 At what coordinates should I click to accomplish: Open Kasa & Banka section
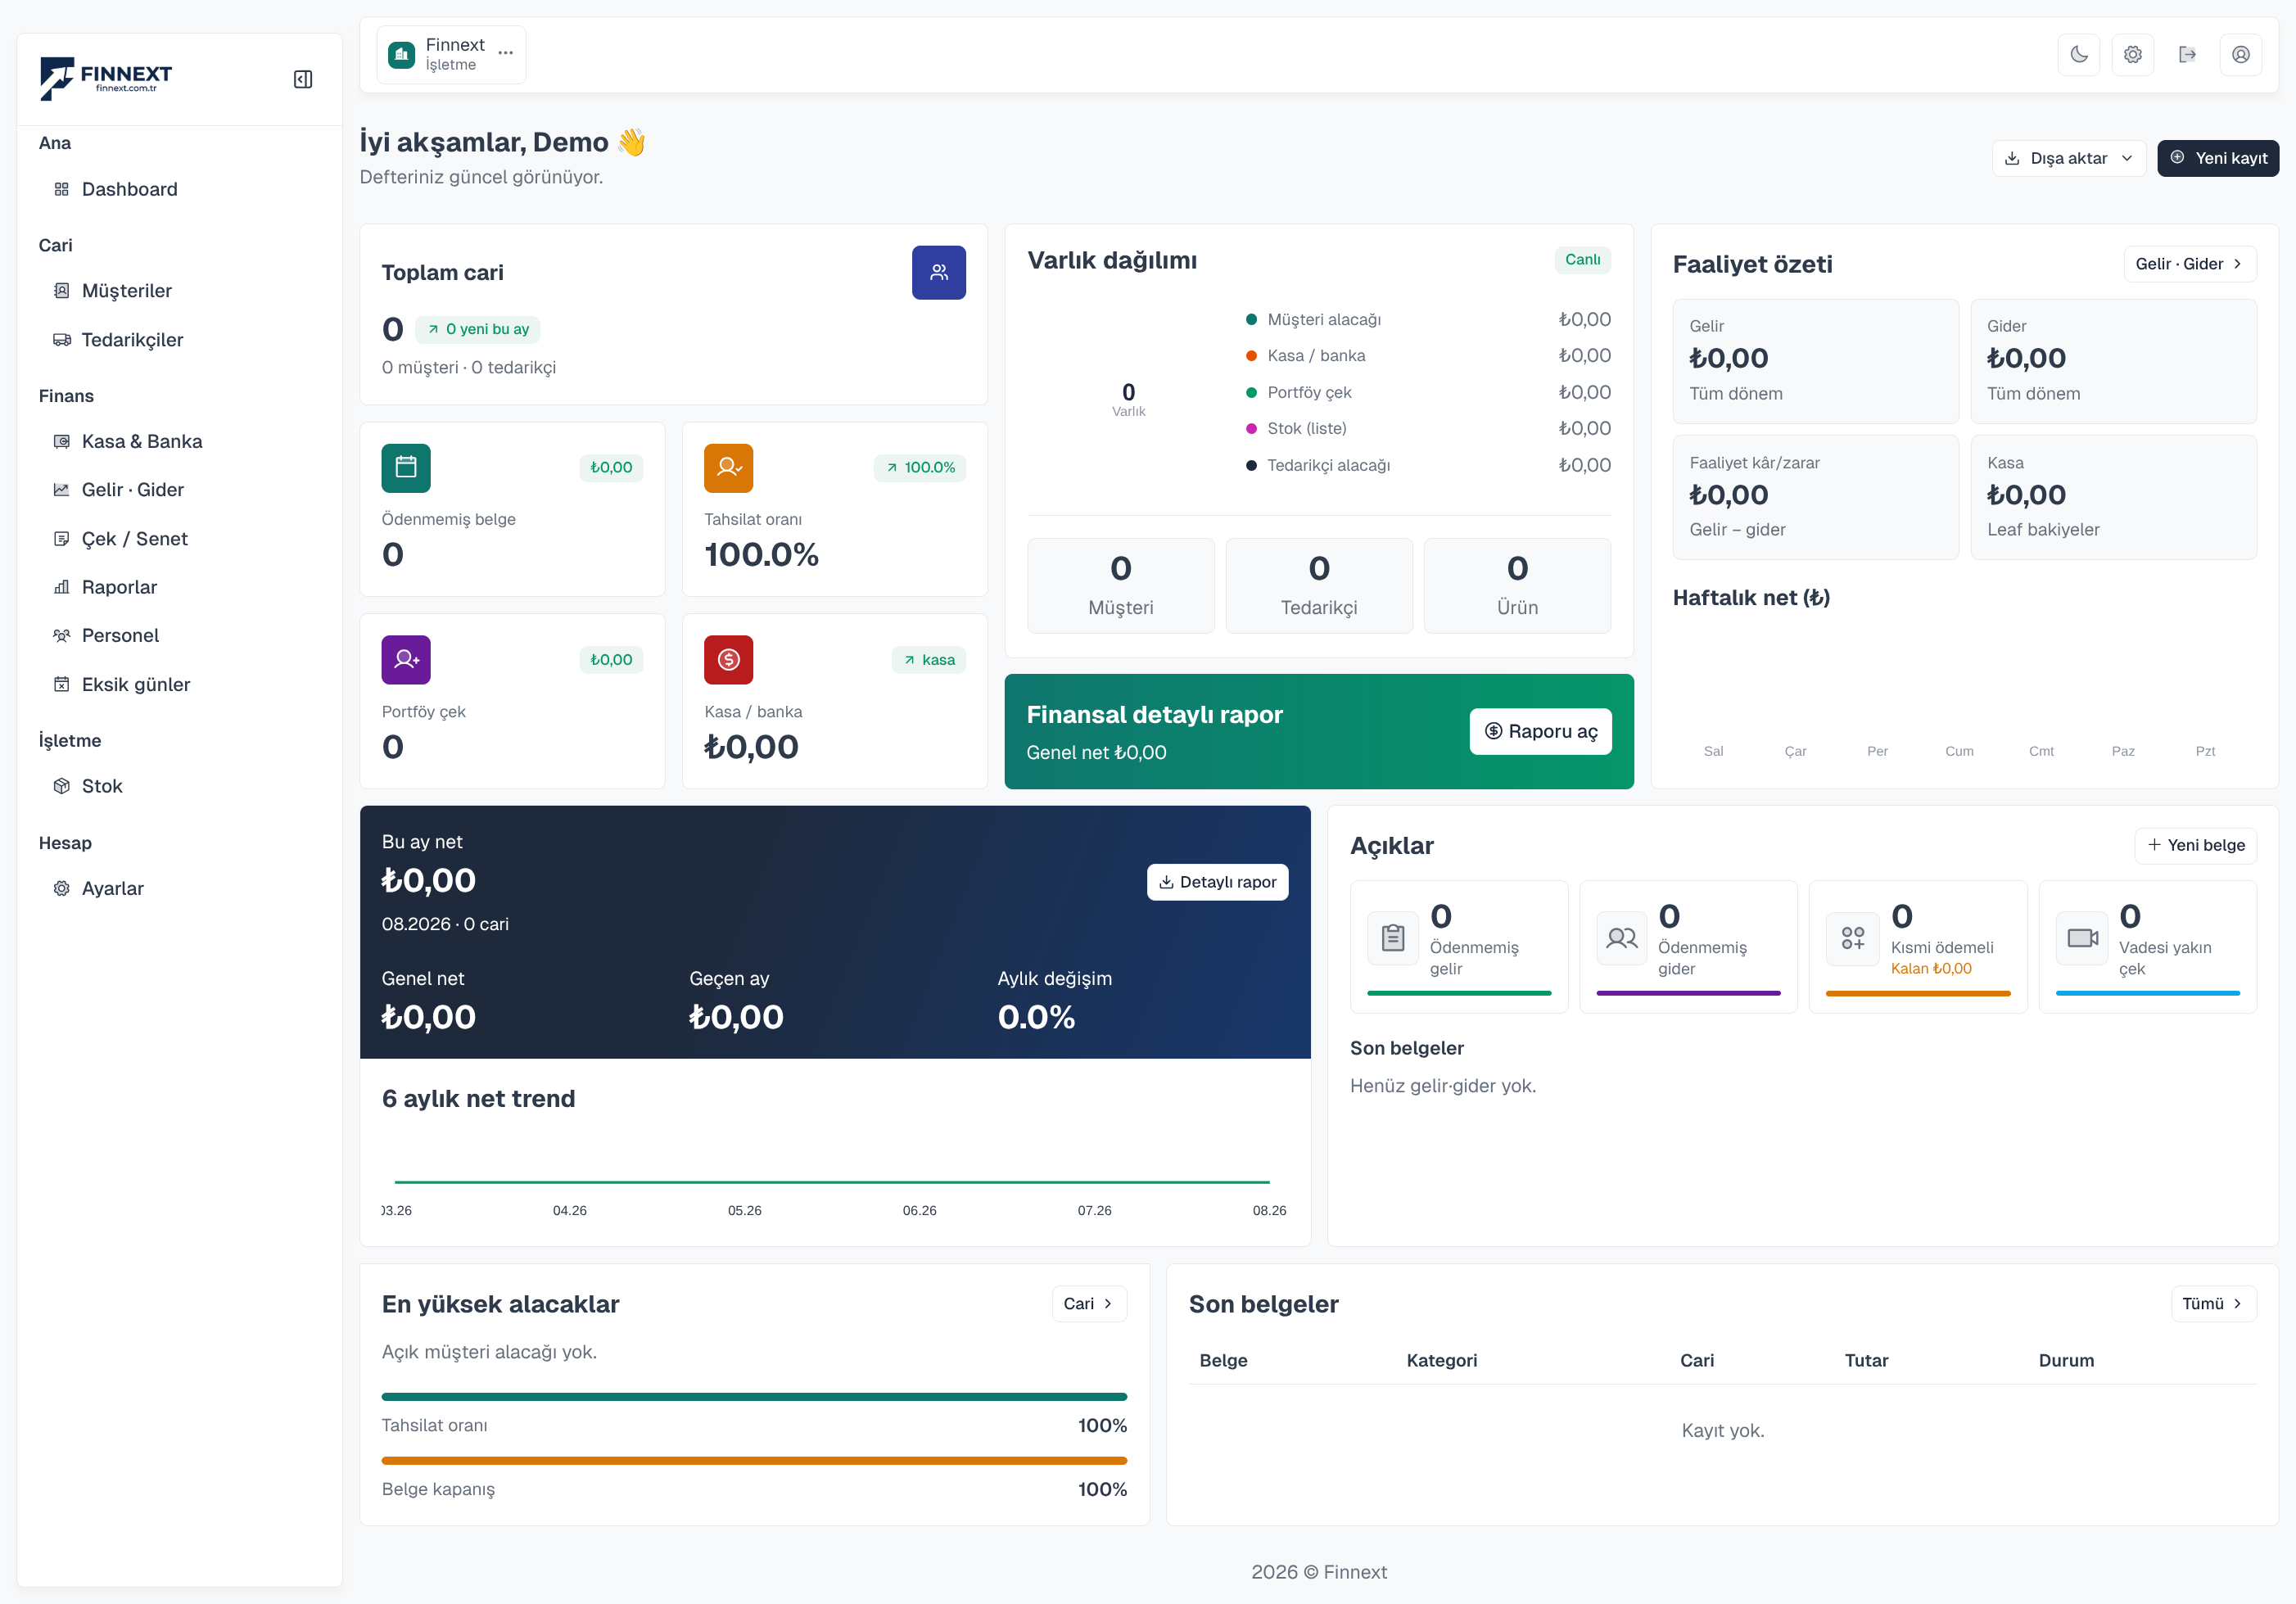180,441
